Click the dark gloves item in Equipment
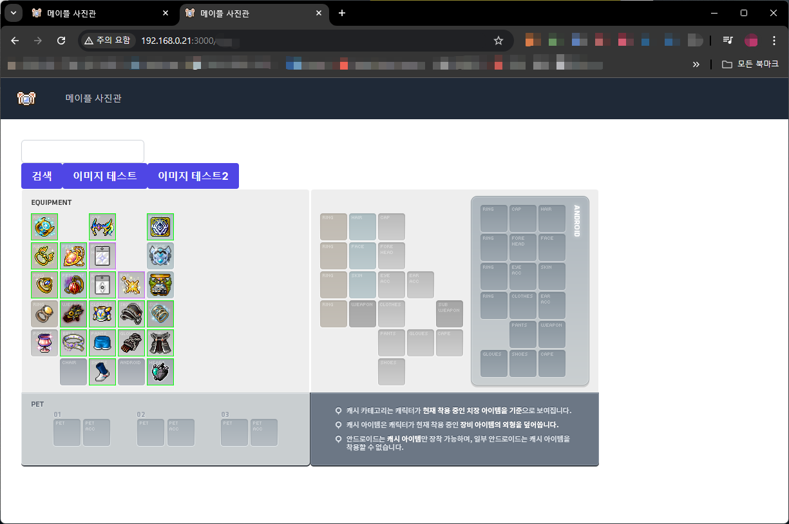This screenshot has width=789, height=524. pyautogui.click(x=131, y=343)
